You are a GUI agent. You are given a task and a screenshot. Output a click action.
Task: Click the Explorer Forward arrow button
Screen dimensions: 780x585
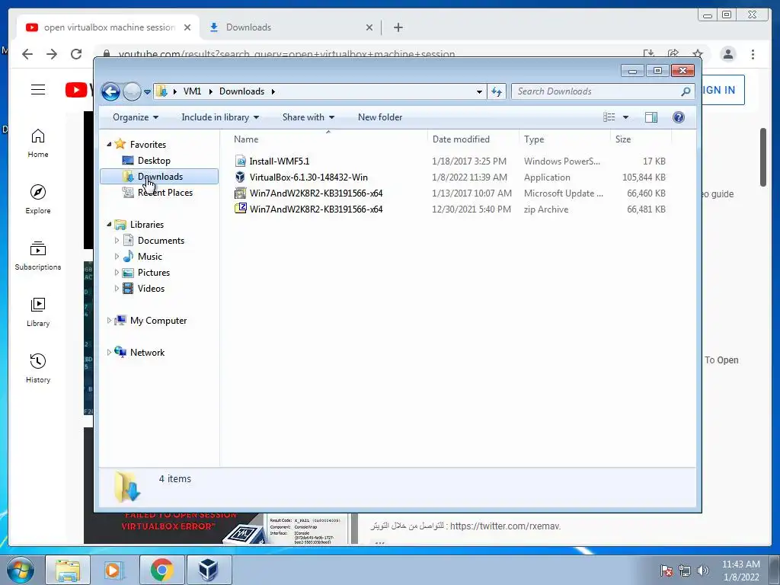132,91
